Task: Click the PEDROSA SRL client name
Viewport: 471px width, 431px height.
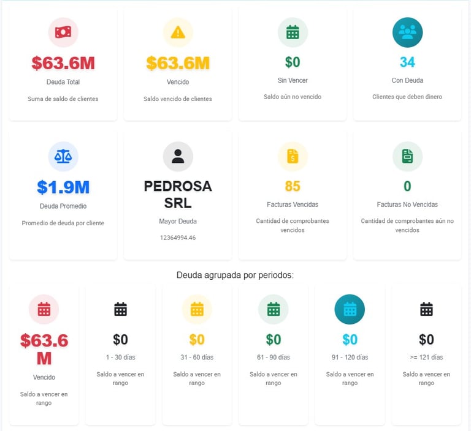Action: pos(178,194)
